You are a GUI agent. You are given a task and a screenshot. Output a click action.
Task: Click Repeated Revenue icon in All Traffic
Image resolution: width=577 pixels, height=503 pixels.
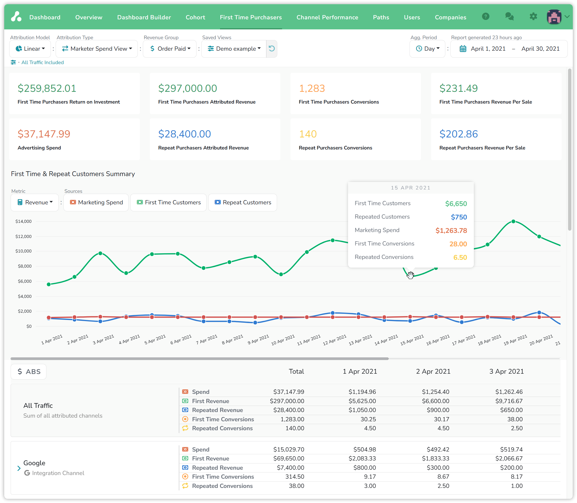pyautogui.click(x=185, y=410)
